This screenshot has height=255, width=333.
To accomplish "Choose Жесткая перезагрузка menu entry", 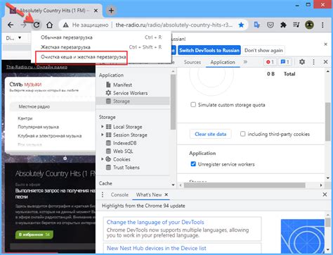I will coord(101,47).
